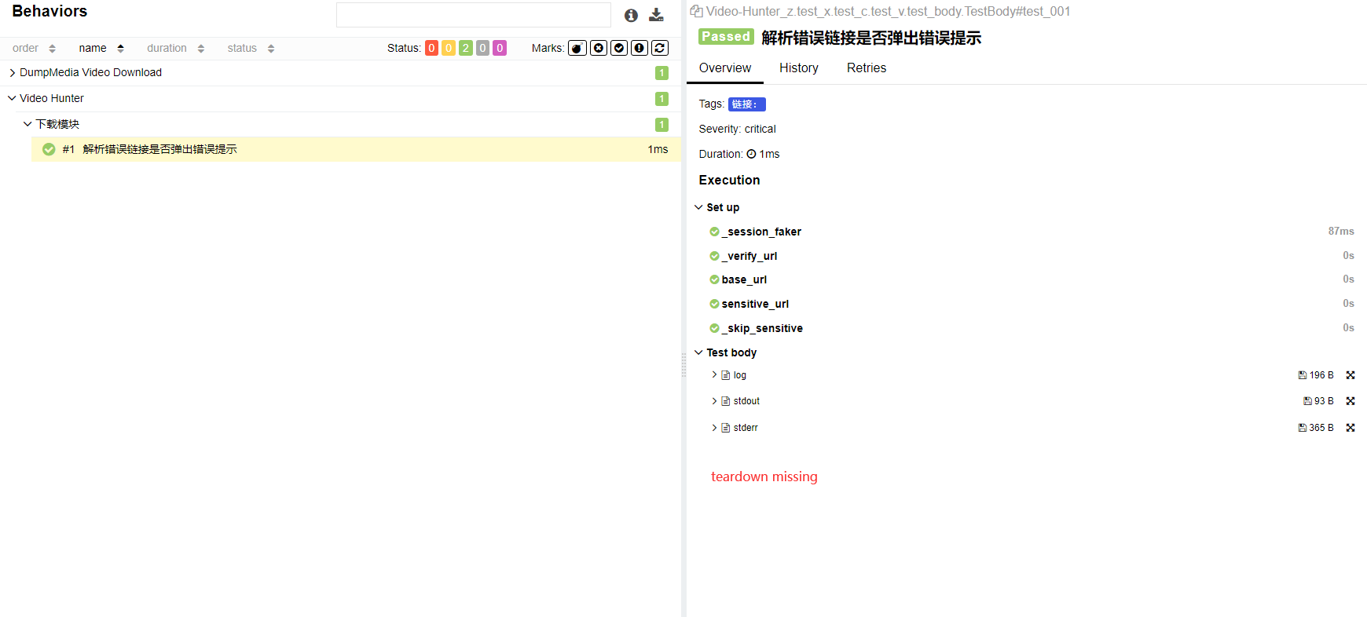Click passed count badge on 下载模块 row
The width and height of the screenshot is (1367, 617).
(662, 125)
